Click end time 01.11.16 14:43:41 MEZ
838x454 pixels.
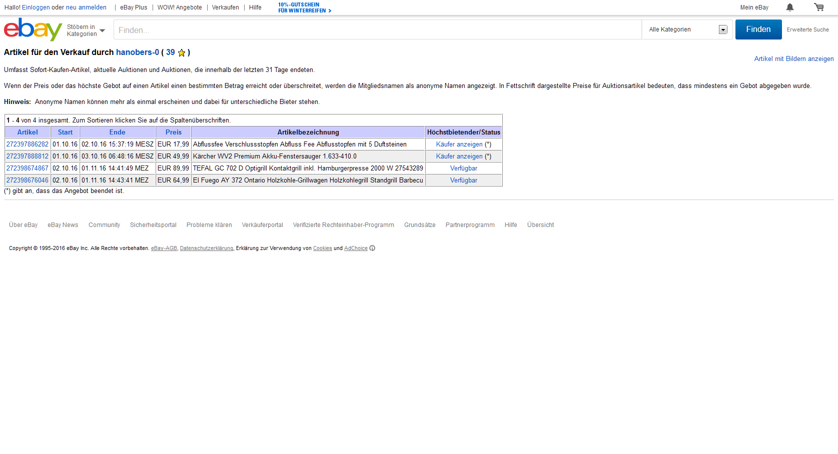pyautogui.click(x=115, y=180)
